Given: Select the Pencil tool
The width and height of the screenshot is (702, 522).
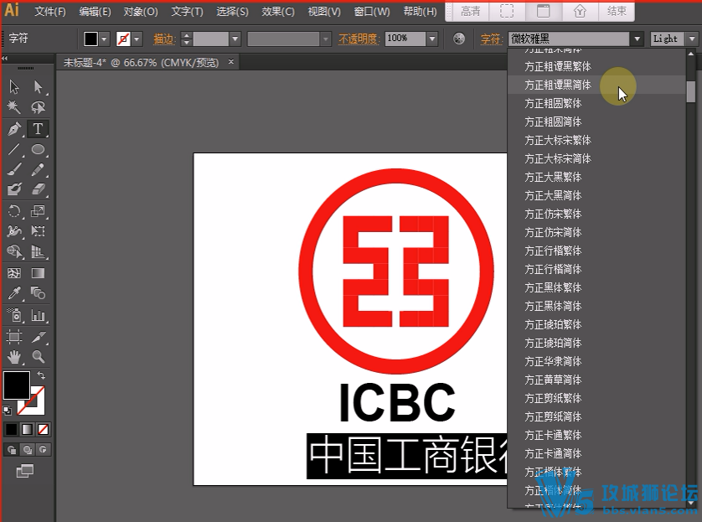Looking at the screenshot, I should click(38, 169).
